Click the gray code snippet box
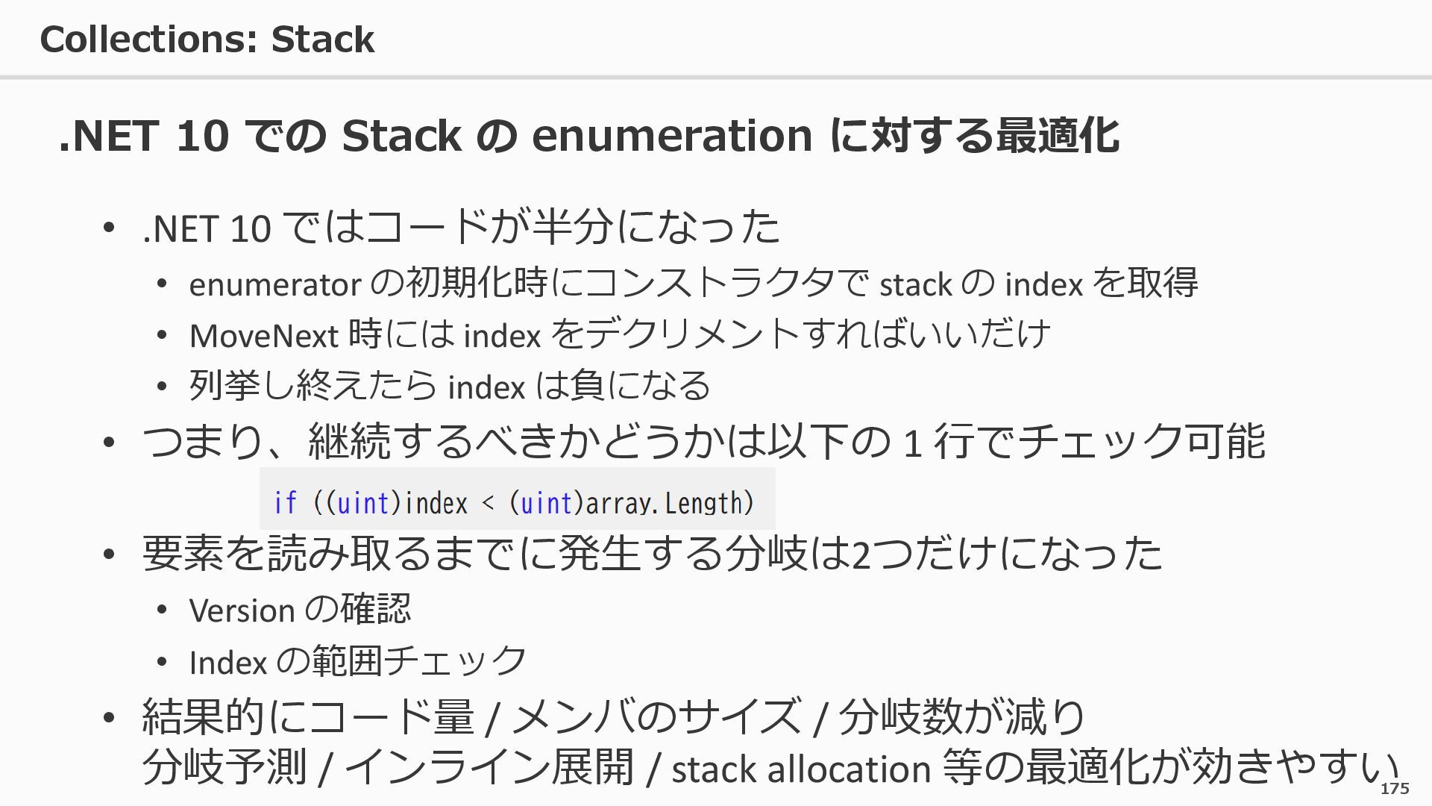The image size is (1432, 806). click(517, 498)
